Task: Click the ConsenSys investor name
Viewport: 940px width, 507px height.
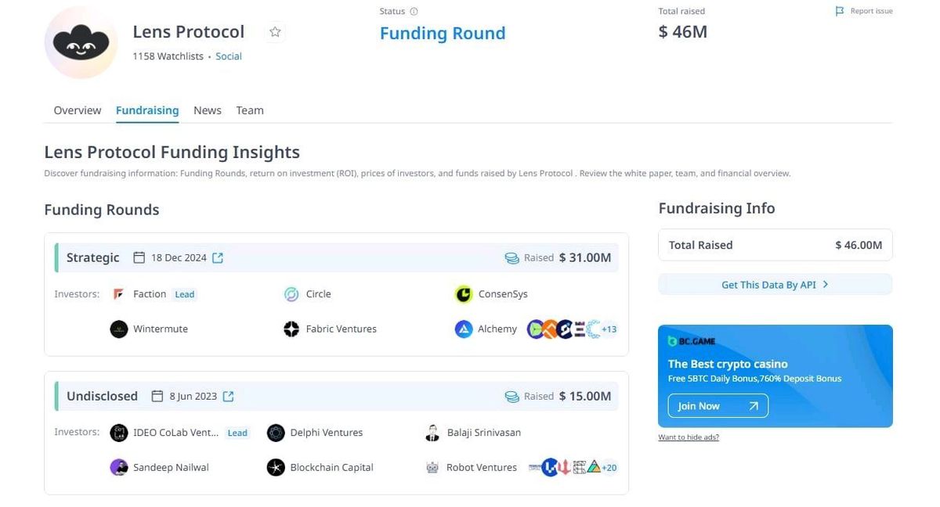Action: pos(503,294)
